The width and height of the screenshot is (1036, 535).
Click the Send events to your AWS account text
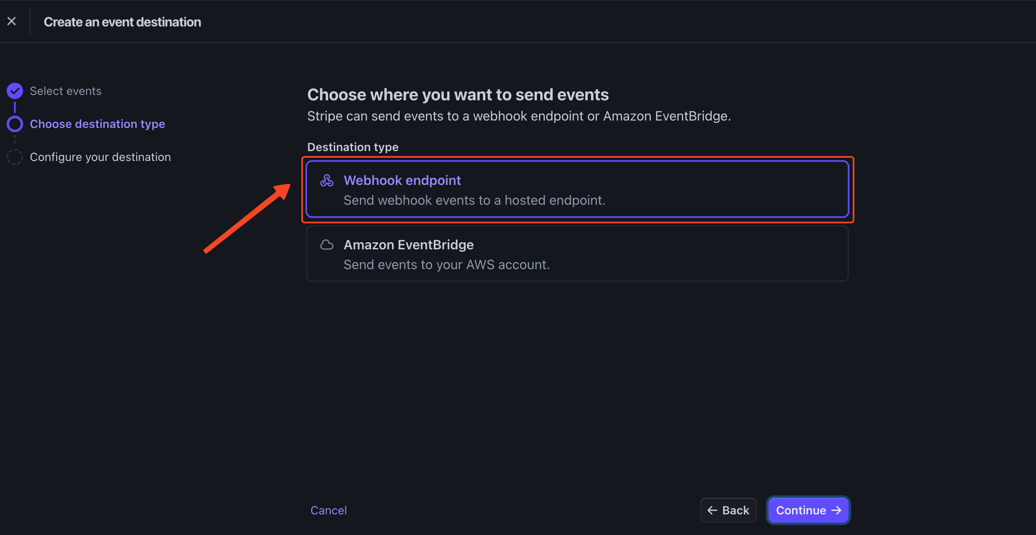point(447,265)
